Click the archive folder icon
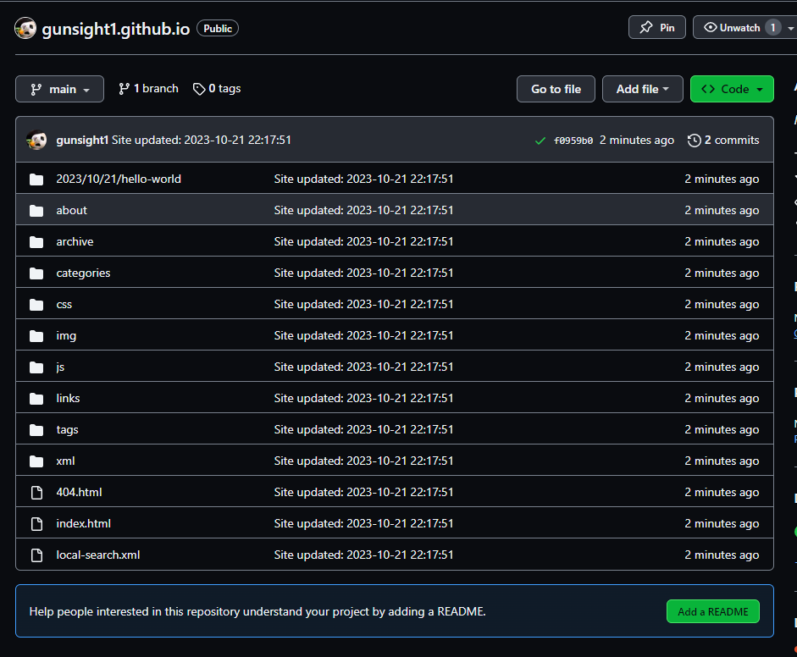The width and height of the screenshot is (797, 657). (x=36, y=242)
